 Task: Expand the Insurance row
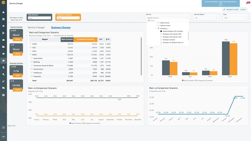[32, 76]
